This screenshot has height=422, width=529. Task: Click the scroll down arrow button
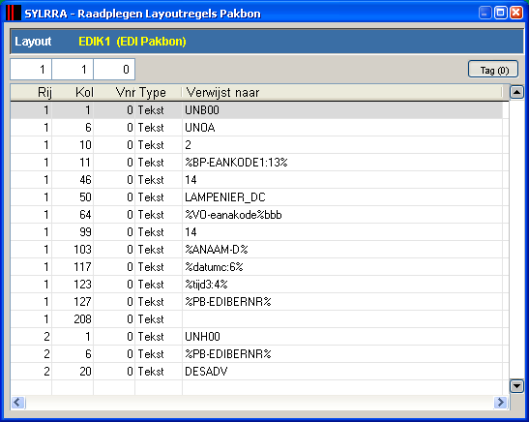(x=516, y=386)
